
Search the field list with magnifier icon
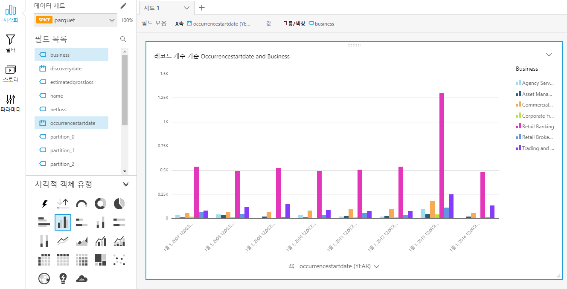click(123, 39)
